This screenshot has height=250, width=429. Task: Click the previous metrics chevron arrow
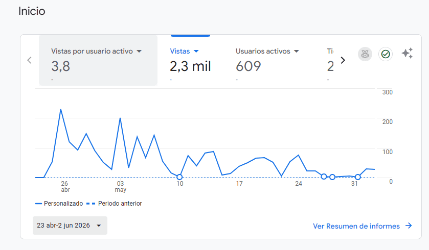(30, 60)
